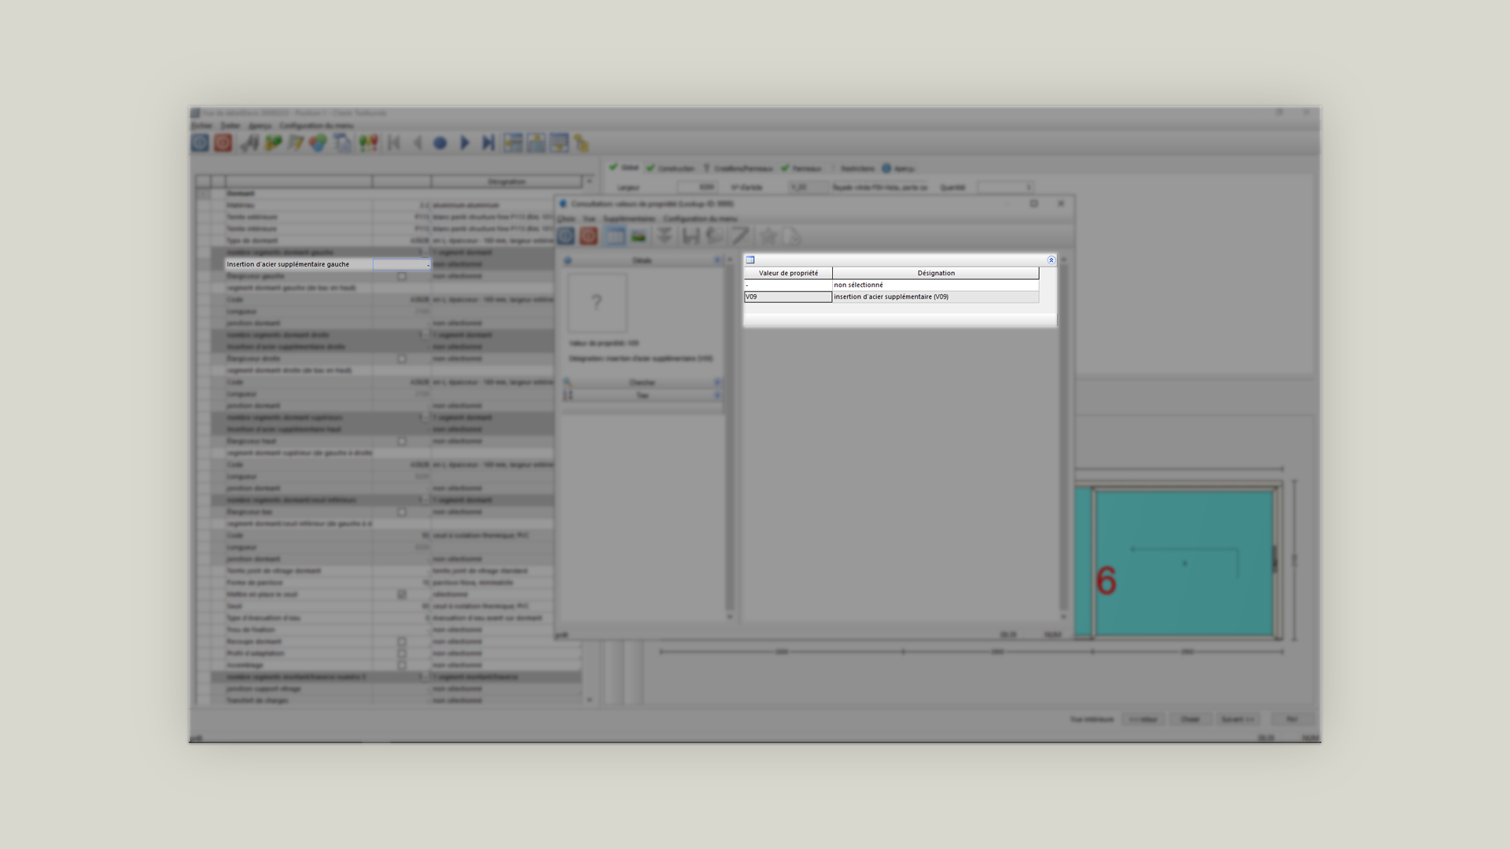Click the Suivant button at bottom of main window
The height and width of the screenshot is (849, 1510).
1237,719
